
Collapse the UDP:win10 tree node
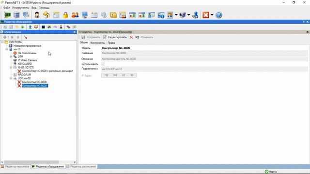[11, 78]
